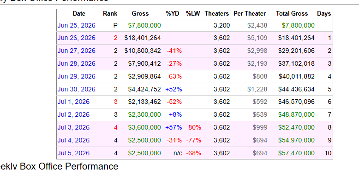Open the Jul 5, 2026 date link
This screenshot has height=170, width=359.
[73, 153]
